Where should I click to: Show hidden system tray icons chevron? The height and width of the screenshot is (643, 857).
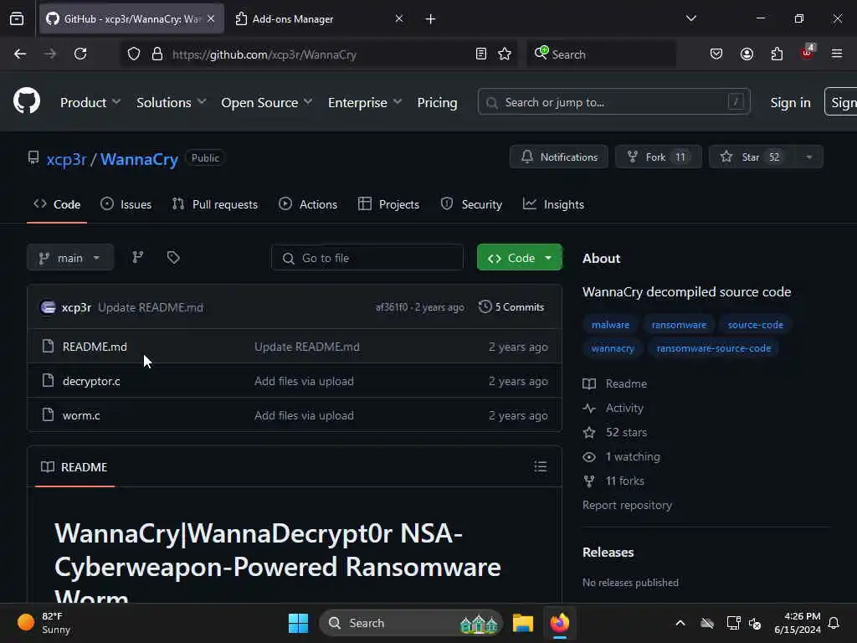pos(680,623)
